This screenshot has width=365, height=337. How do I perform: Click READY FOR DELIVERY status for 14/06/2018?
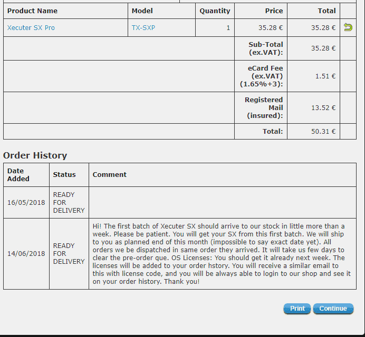pos(69,254)
